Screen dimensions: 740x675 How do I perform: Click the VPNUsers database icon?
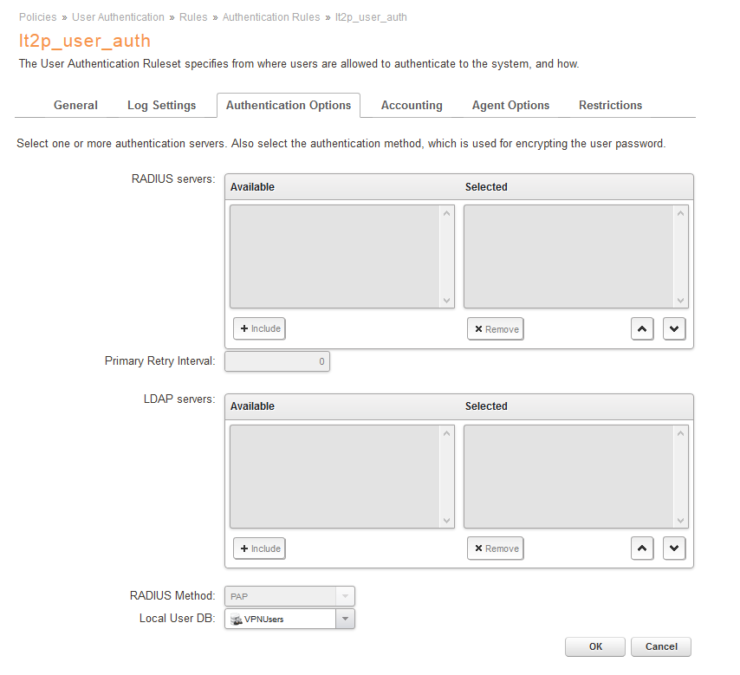coord(235,619)
